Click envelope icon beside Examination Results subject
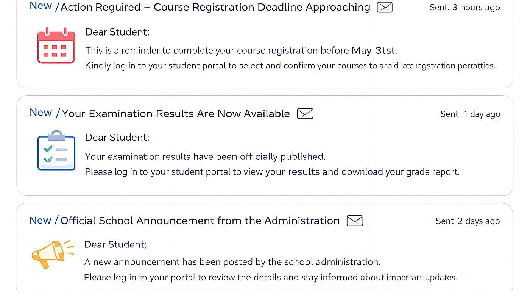The image size is (530, 292). click(305, 113)
